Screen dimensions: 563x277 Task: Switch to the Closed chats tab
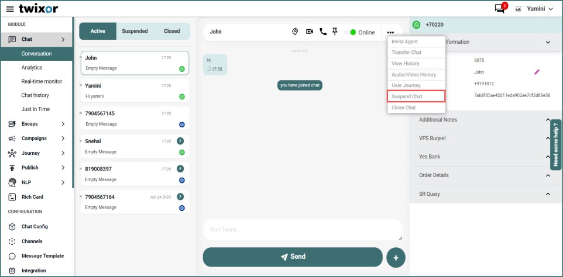(171, 32)
